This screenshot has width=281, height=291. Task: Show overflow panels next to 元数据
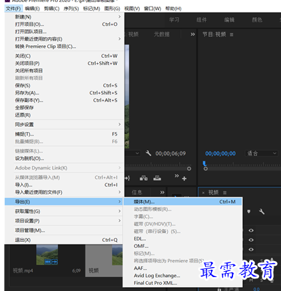click(192, 35)
